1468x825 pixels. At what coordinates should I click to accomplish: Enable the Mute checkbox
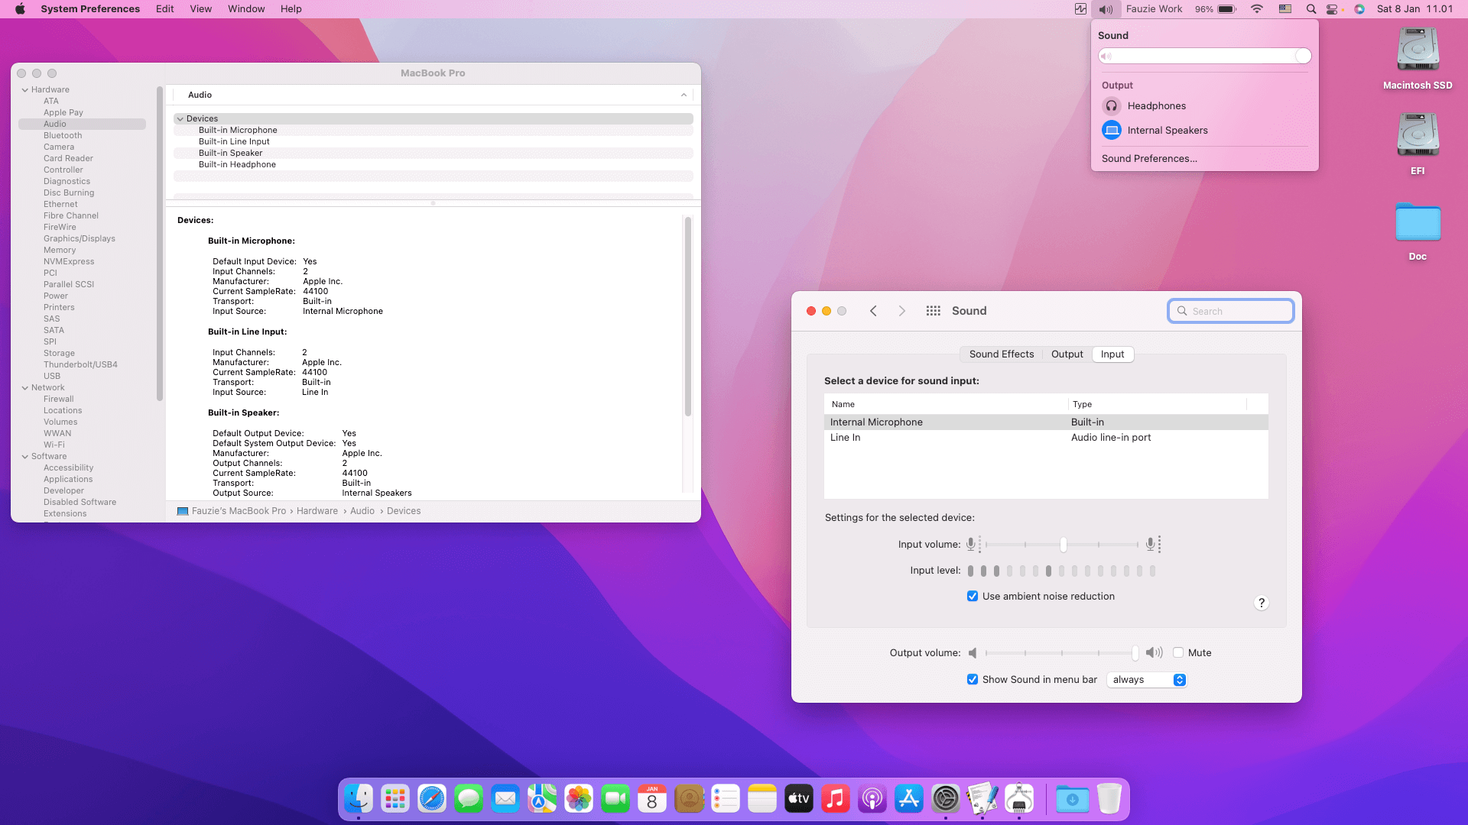1178,653
